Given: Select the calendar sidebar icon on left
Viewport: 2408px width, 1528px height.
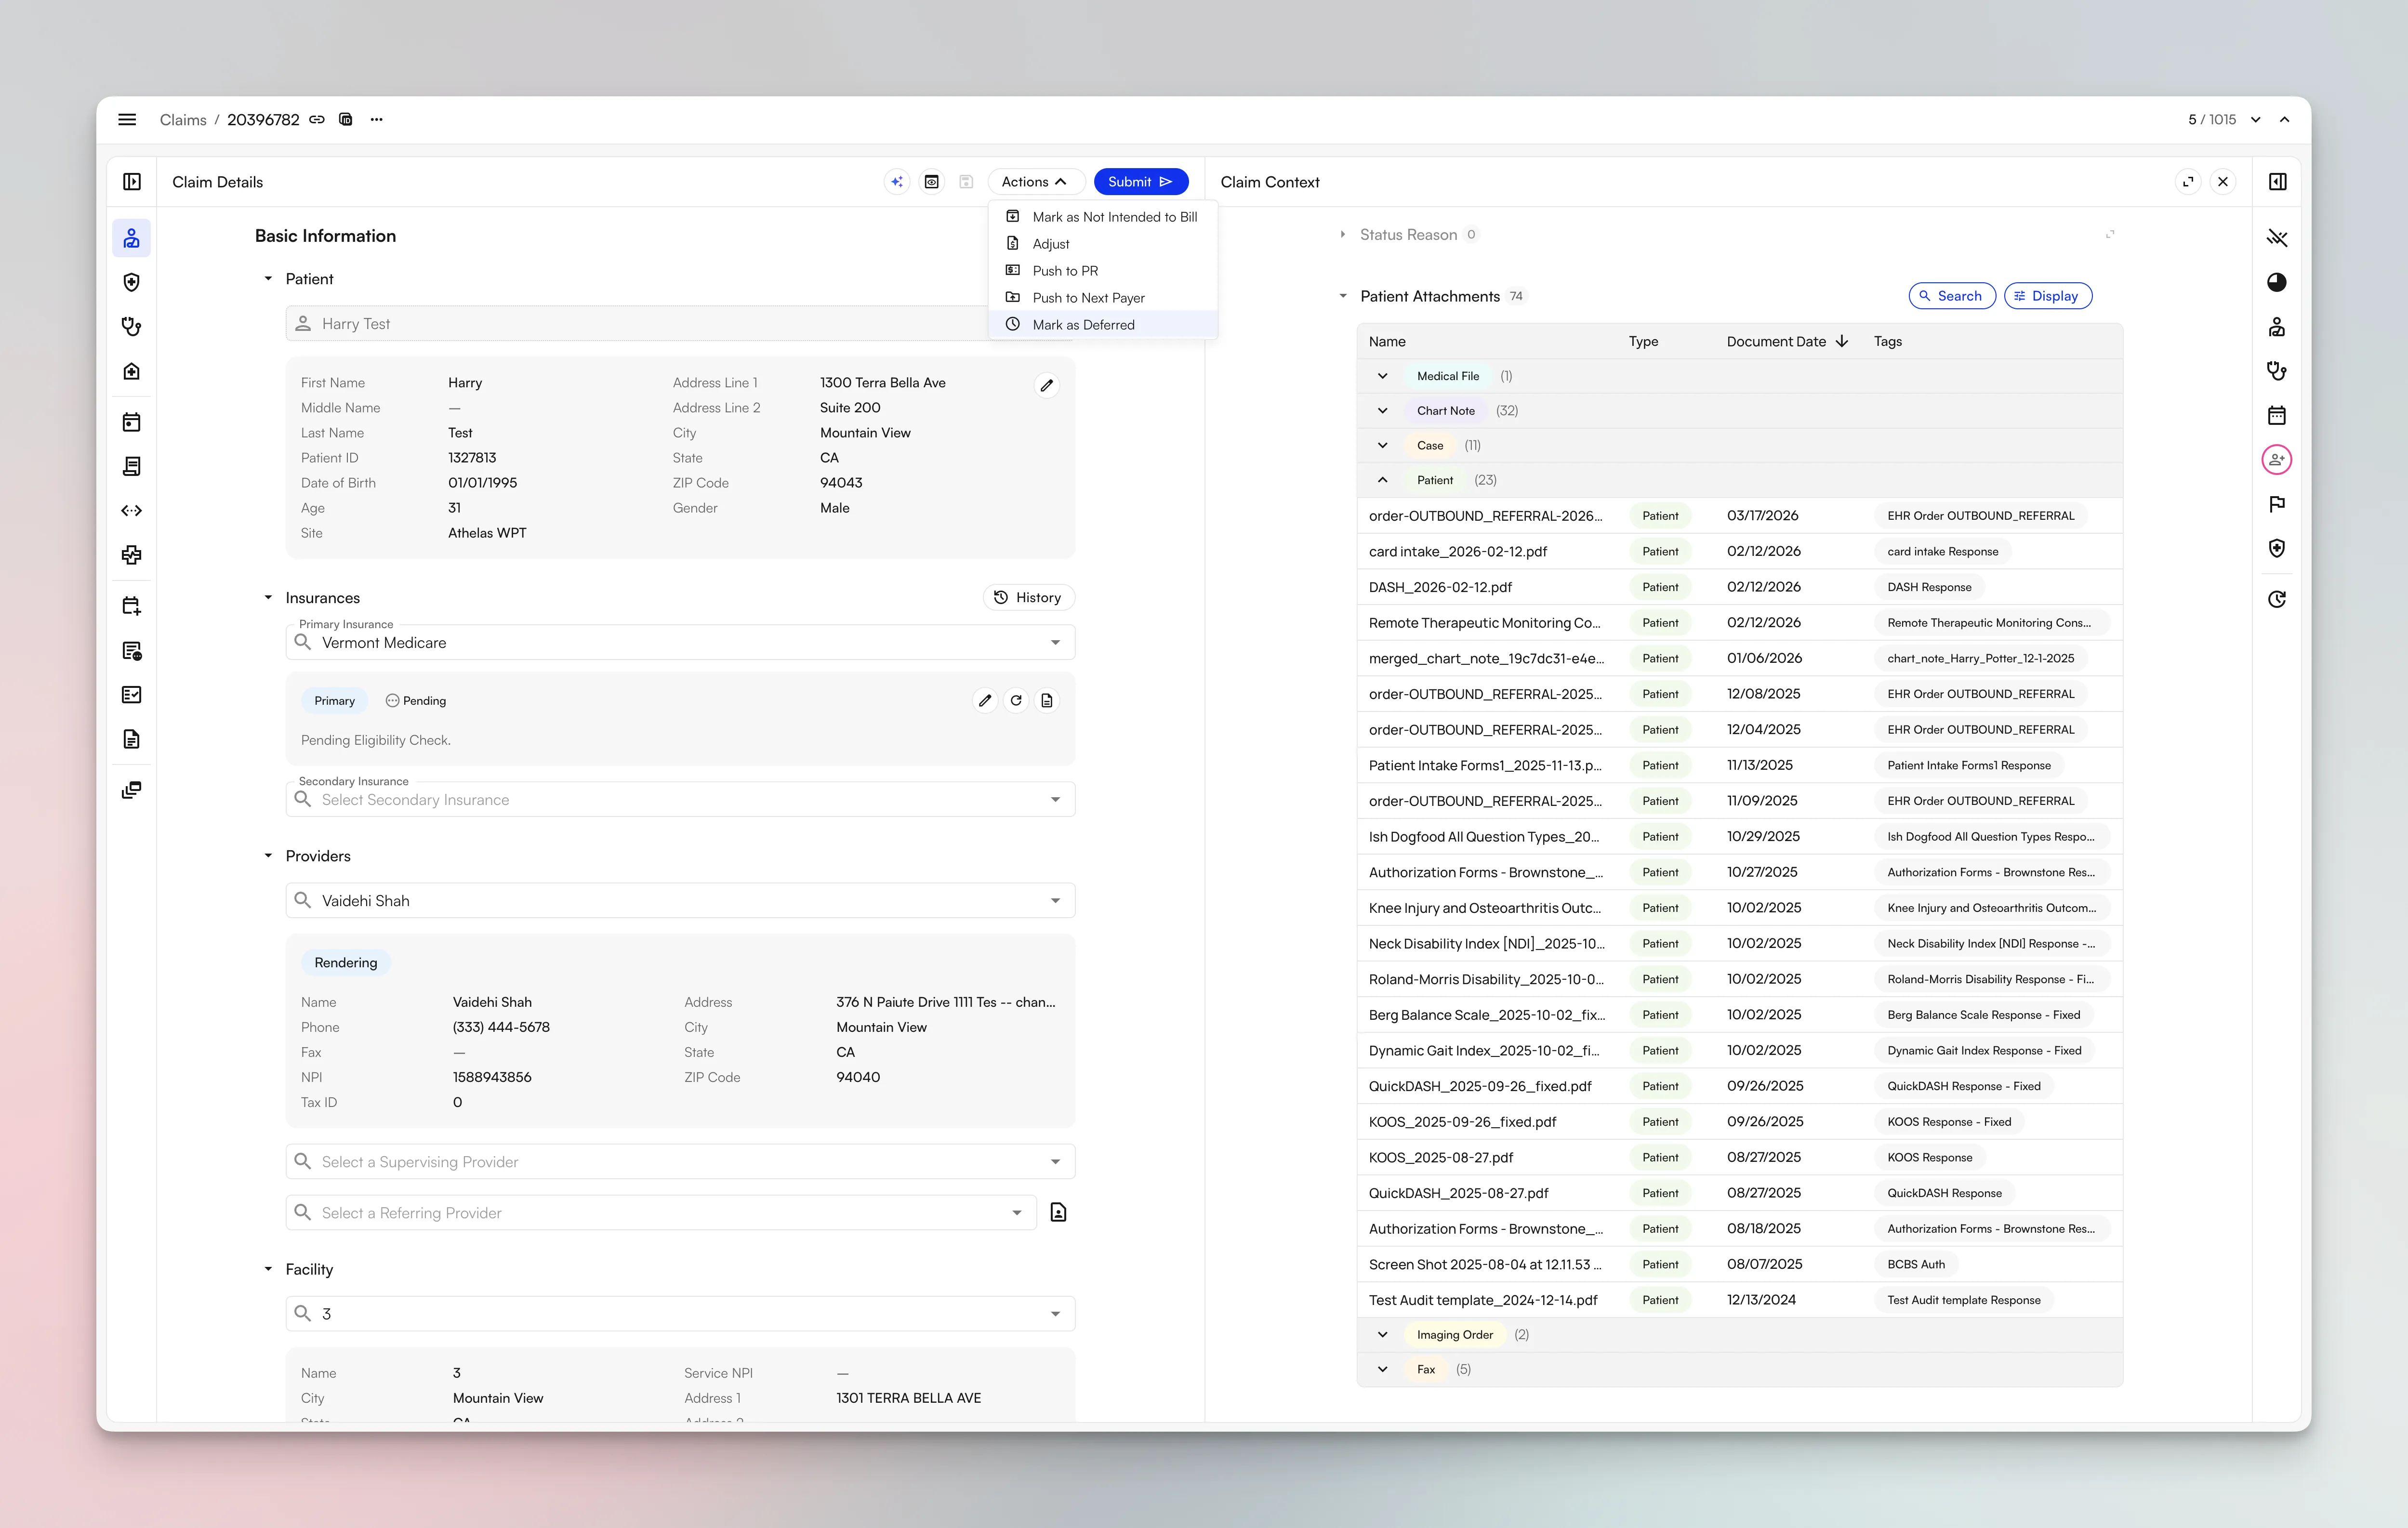Looking at the screenshot, I should point(132,422).
